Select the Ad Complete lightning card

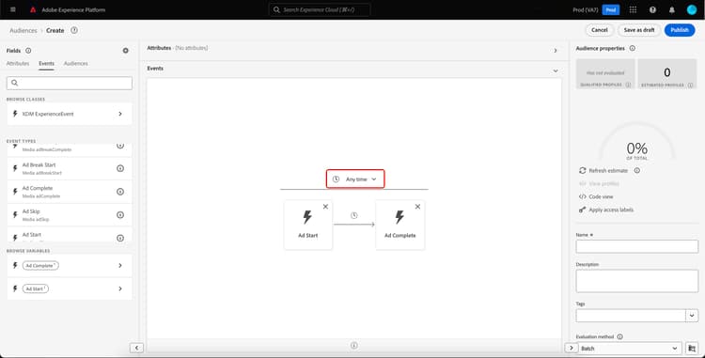[x=400, y=225]
